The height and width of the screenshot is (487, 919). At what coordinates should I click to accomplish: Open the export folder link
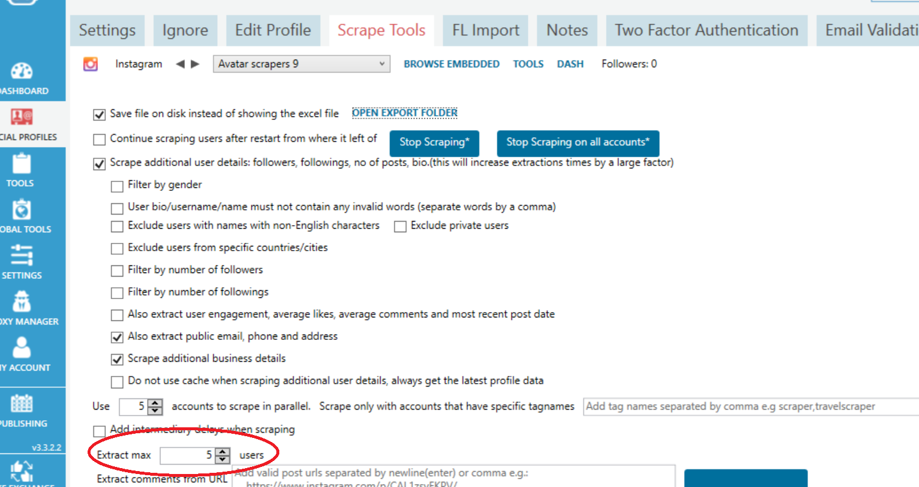pos(405,113)
